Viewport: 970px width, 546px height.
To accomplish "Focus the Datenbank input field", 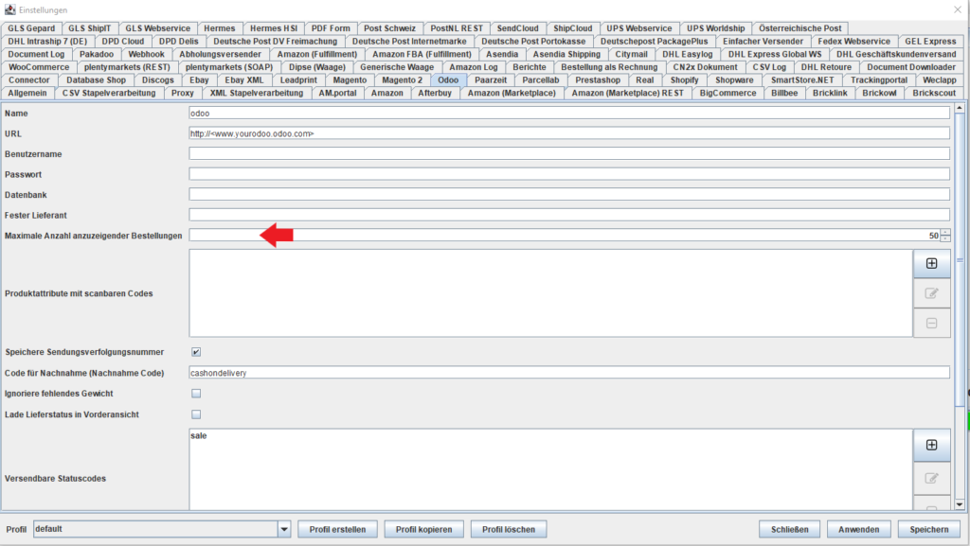I will click(x=569, y=195).
